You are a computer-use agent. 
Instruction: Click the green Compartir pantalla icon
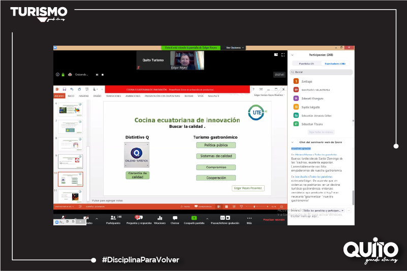[194, 218]
